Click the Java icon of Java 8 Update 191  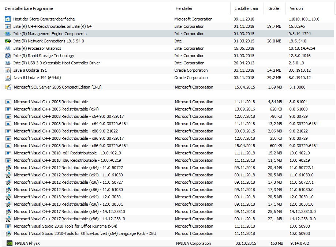coord(8,70)
